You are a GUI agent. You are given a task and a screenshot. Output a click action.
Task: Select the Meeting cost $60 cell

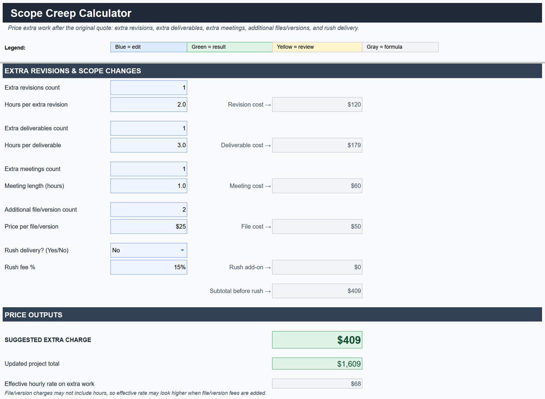tap(317, 186)
